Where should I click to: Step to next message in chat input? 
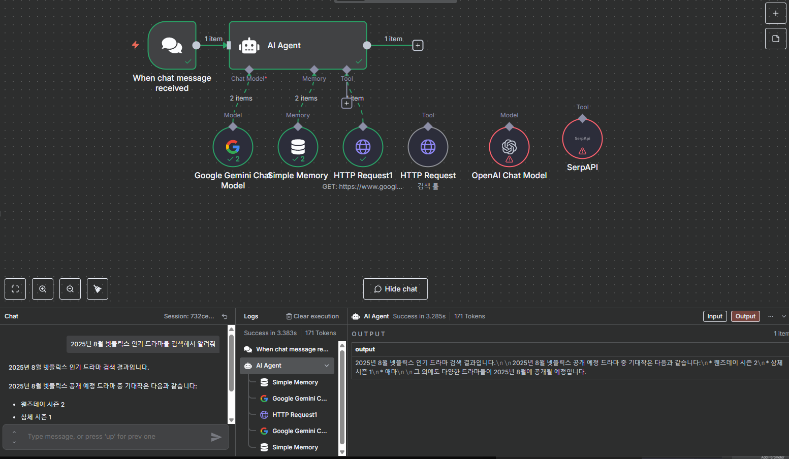pyautogui.click(x=14, y=442)
